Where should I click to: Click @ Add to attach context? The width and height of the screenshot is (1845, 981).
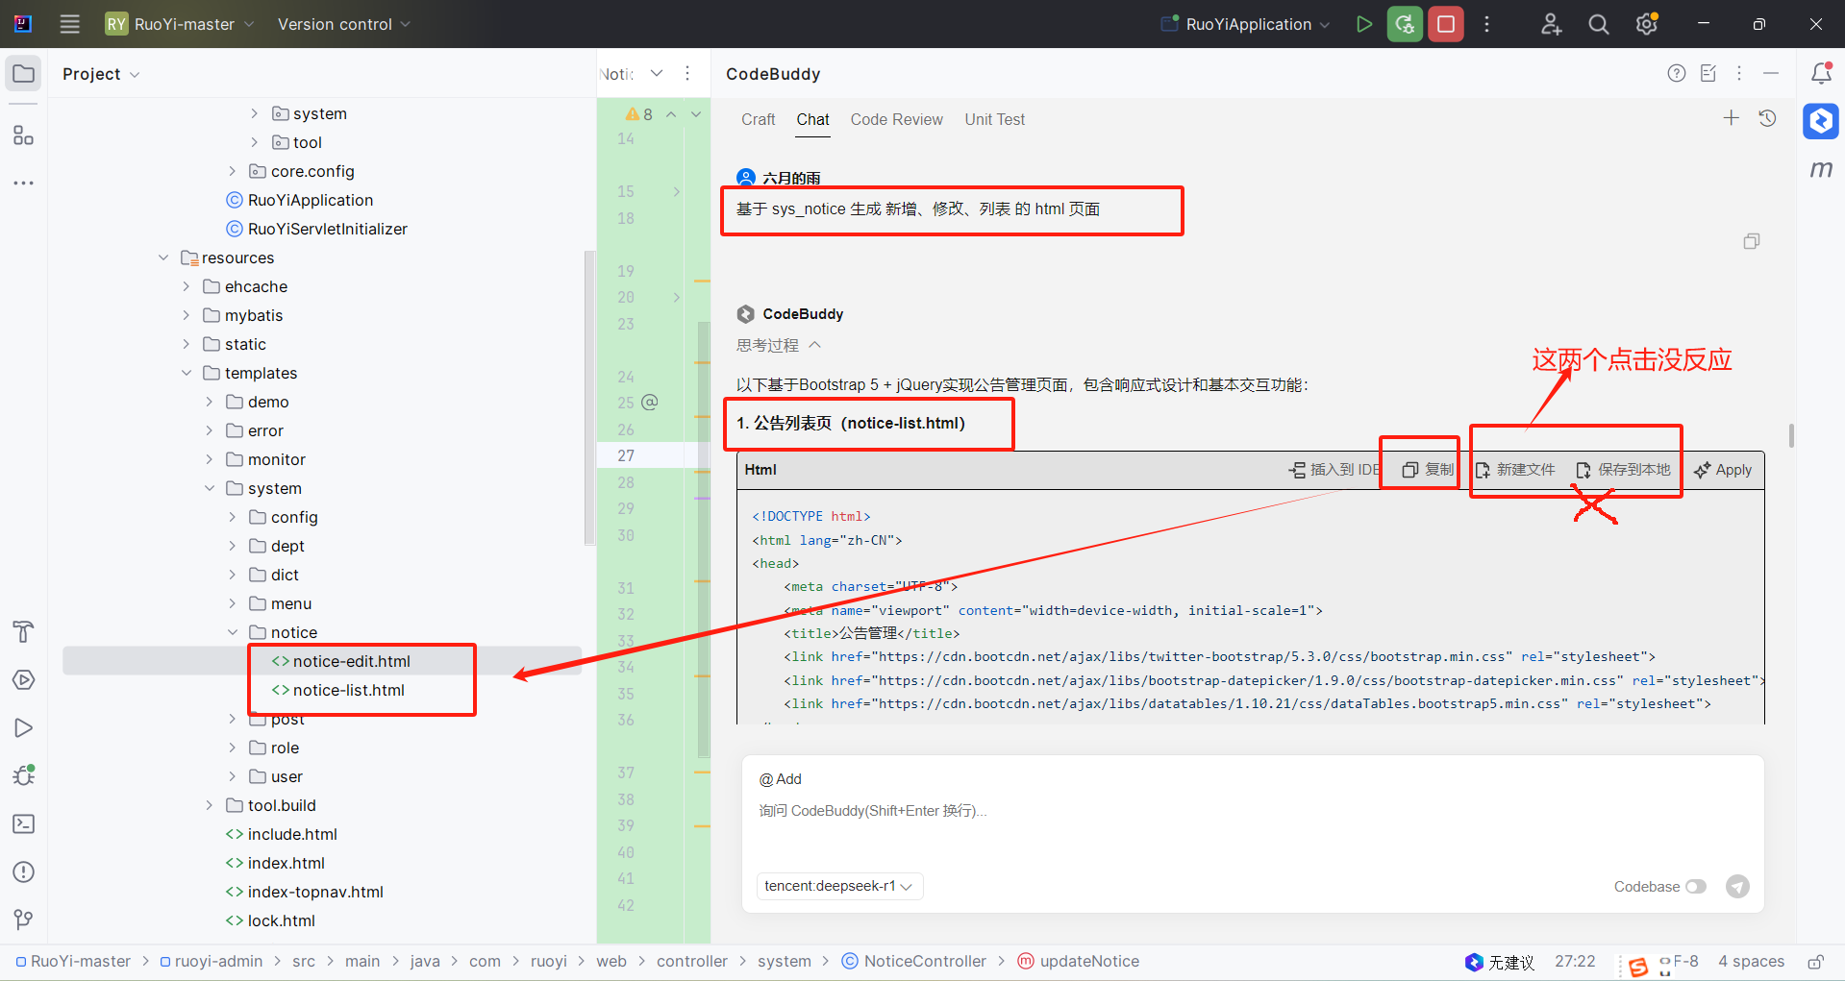[x=780, y=779]
